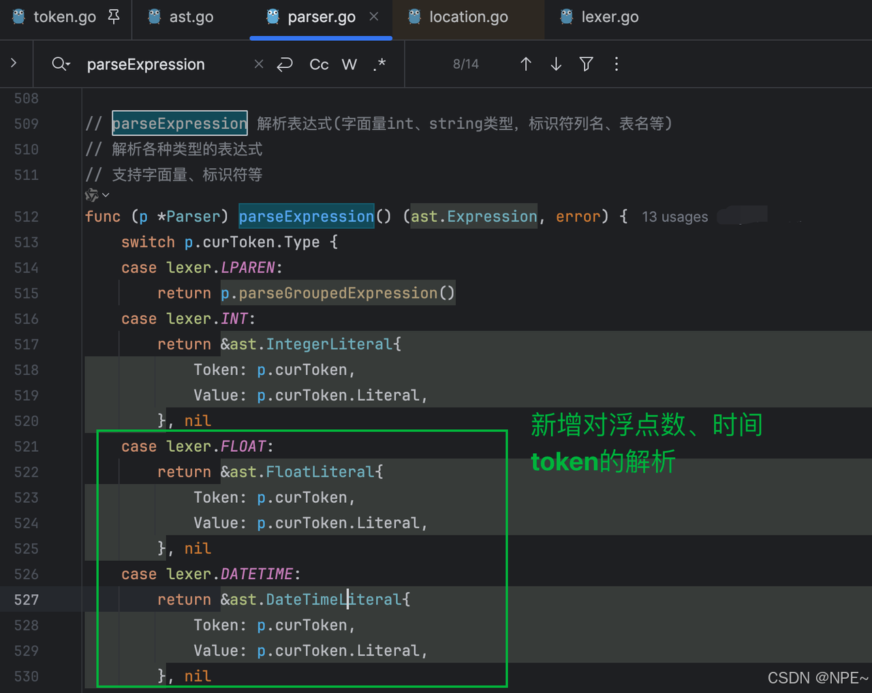Click the parseExpression function name on line 512
872x693 pixels.
point(307,217)
